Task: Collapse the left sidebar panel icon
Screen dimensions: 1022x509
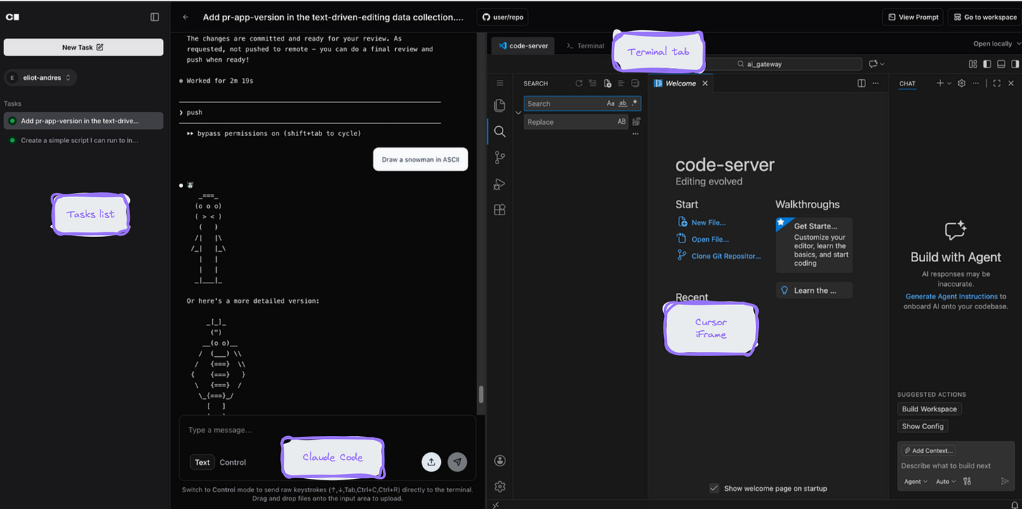Action: click(155, 17)
